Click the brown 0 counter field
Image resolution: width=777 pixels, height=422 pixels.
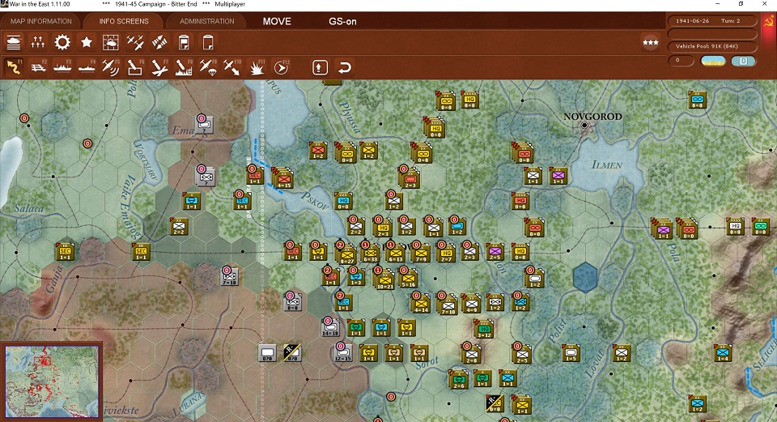point(681,61)
